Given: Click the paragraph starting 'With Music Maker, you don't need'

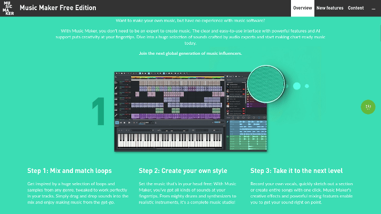Looking at the screenshot, I should (x=190, y=37).
